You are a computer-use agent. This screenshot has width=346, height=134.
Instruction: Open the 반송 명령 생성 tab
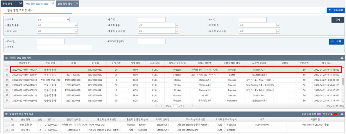click(x=65, y=3)
